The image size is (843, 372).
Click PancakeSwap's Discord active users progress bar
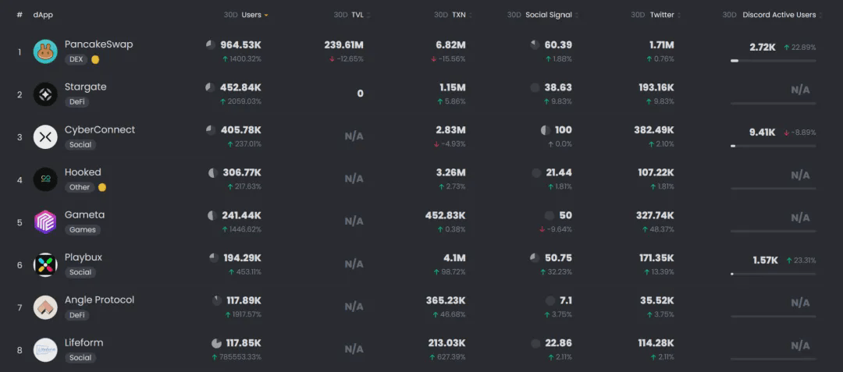point(773,61)
